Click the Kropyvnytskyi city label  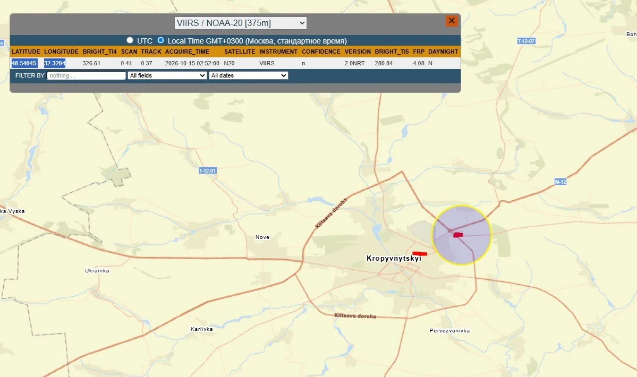pyautogui.click(x=394, y=259)
